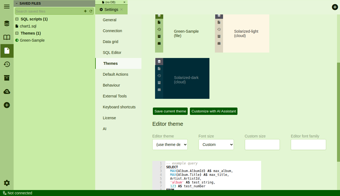Open the Editor theme dropdown

(x=170, y=145)
